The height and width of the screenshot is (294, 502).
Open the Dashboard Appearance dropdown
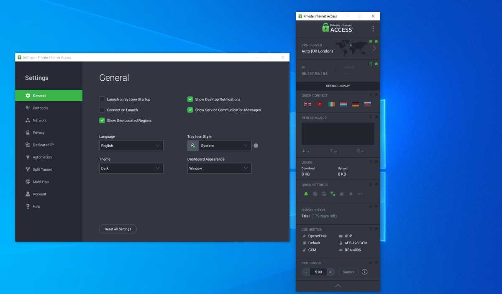click(220, 168)
